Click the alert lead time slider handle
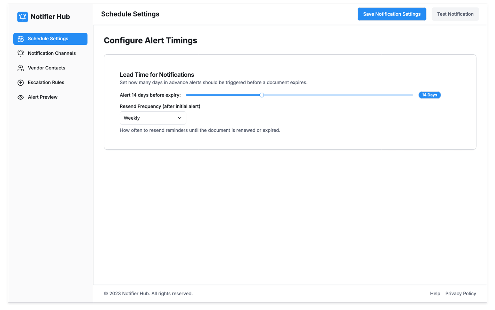This screenshot has width=495, height=310. pos(261,95)
